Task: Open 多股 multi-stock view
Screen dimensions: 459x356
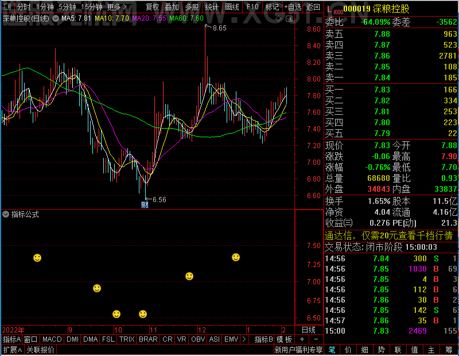Action: [x=192, y=7]
